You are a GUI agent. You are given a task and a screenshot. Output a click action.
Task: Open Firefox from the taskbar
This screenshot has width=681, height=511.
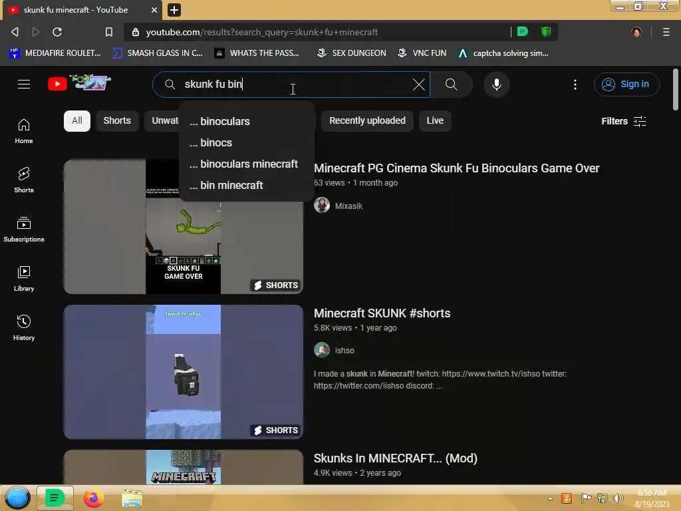click(93, 498)
